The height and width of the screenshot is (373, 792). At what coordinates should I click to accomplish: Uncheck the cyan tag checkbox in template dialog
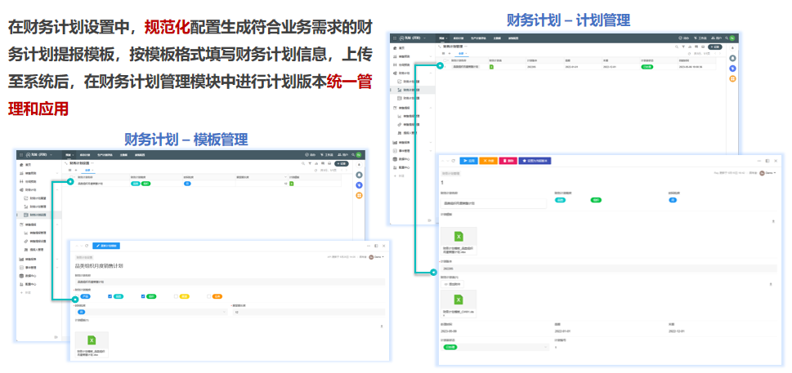point(110,296)
